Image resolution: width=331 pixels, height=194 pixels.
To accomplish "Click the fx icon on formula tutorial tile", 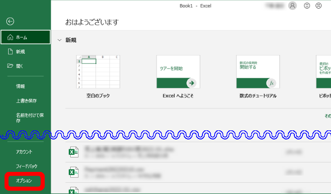I will click(272, 83).
